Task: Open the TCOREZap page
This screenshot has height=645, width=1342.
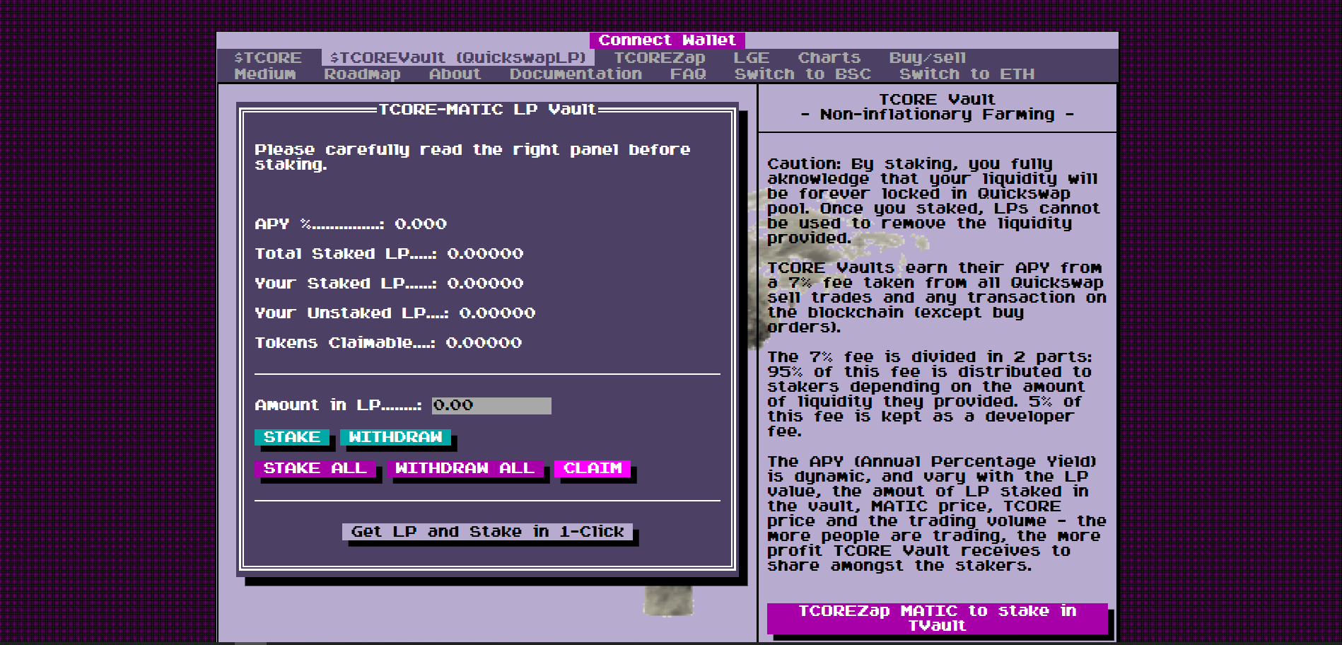Action: 659,58
